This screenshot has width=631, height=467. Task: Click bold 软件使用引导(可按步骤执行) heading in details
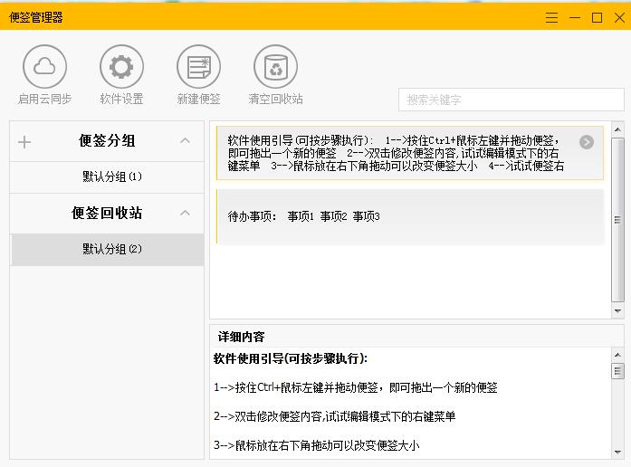pyautogui.click(x=290, y=358)
